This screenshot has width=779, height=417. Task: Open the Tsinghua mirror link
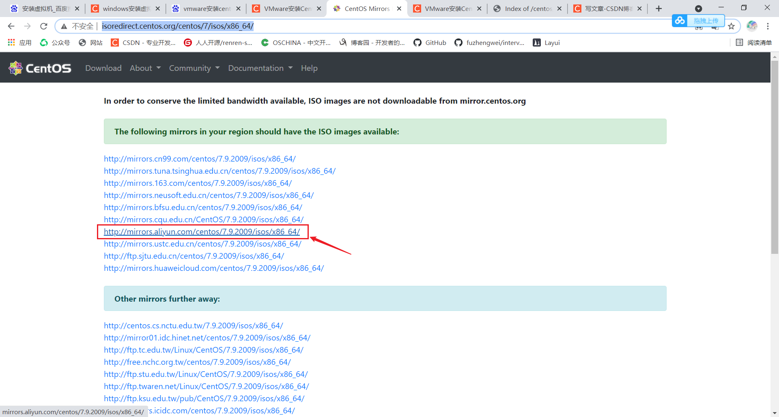[x=219, y=171]
